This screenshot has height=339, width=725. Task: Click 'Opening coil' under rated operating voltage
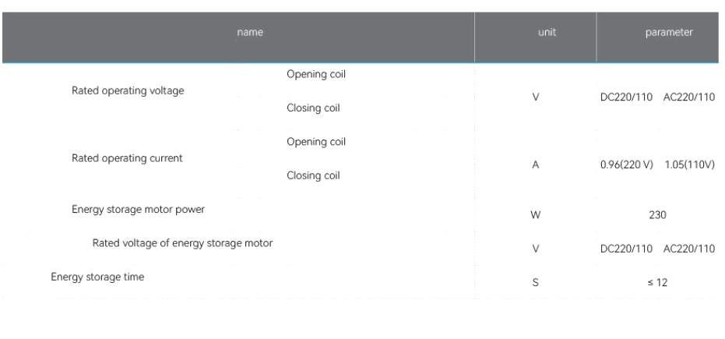pyautogui.click(x=316, y=75)
